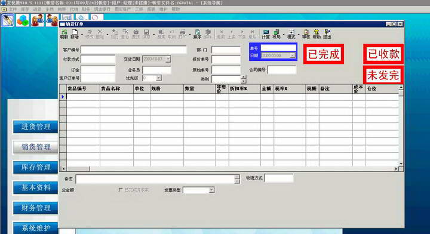Click the 邮件 mail toolbar icon
The width and height of the screenshot is (430, 234).
pos(208,34)
